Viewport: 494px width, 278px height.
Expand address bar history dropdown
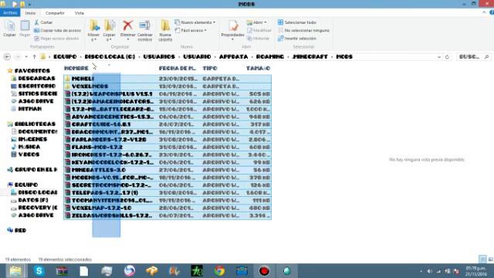point(439,57)
